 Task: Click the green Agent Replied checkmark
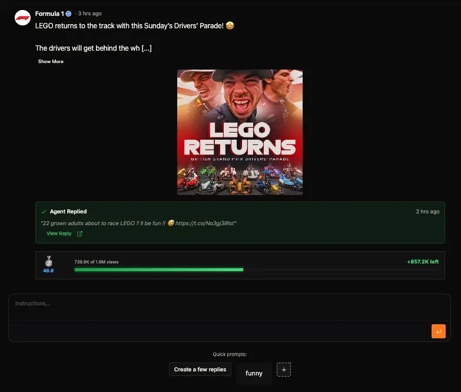tap(44, 212)
